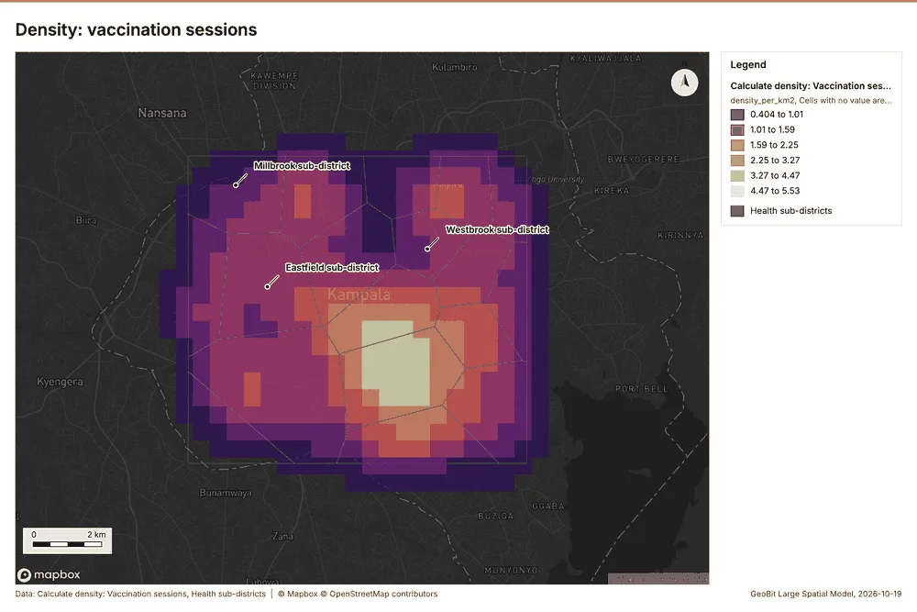Click the KAWEMPE DIVISION map label
Viewport: 917px width, 612px height.
coord(274,81)
